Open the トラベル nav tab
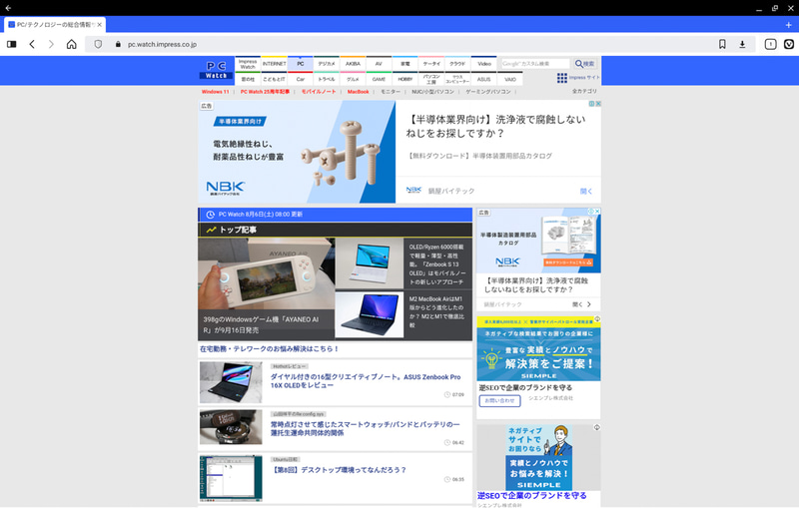Viewport: 799px width, 508px height. [327, 79]
